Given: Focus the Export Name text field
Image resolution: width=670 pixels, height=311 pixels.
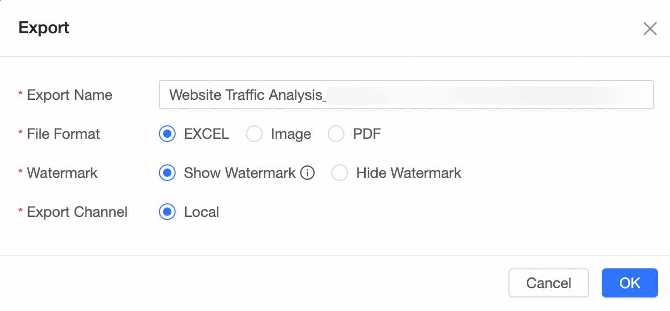Looking at the screenshot, I should coord(406,95).
